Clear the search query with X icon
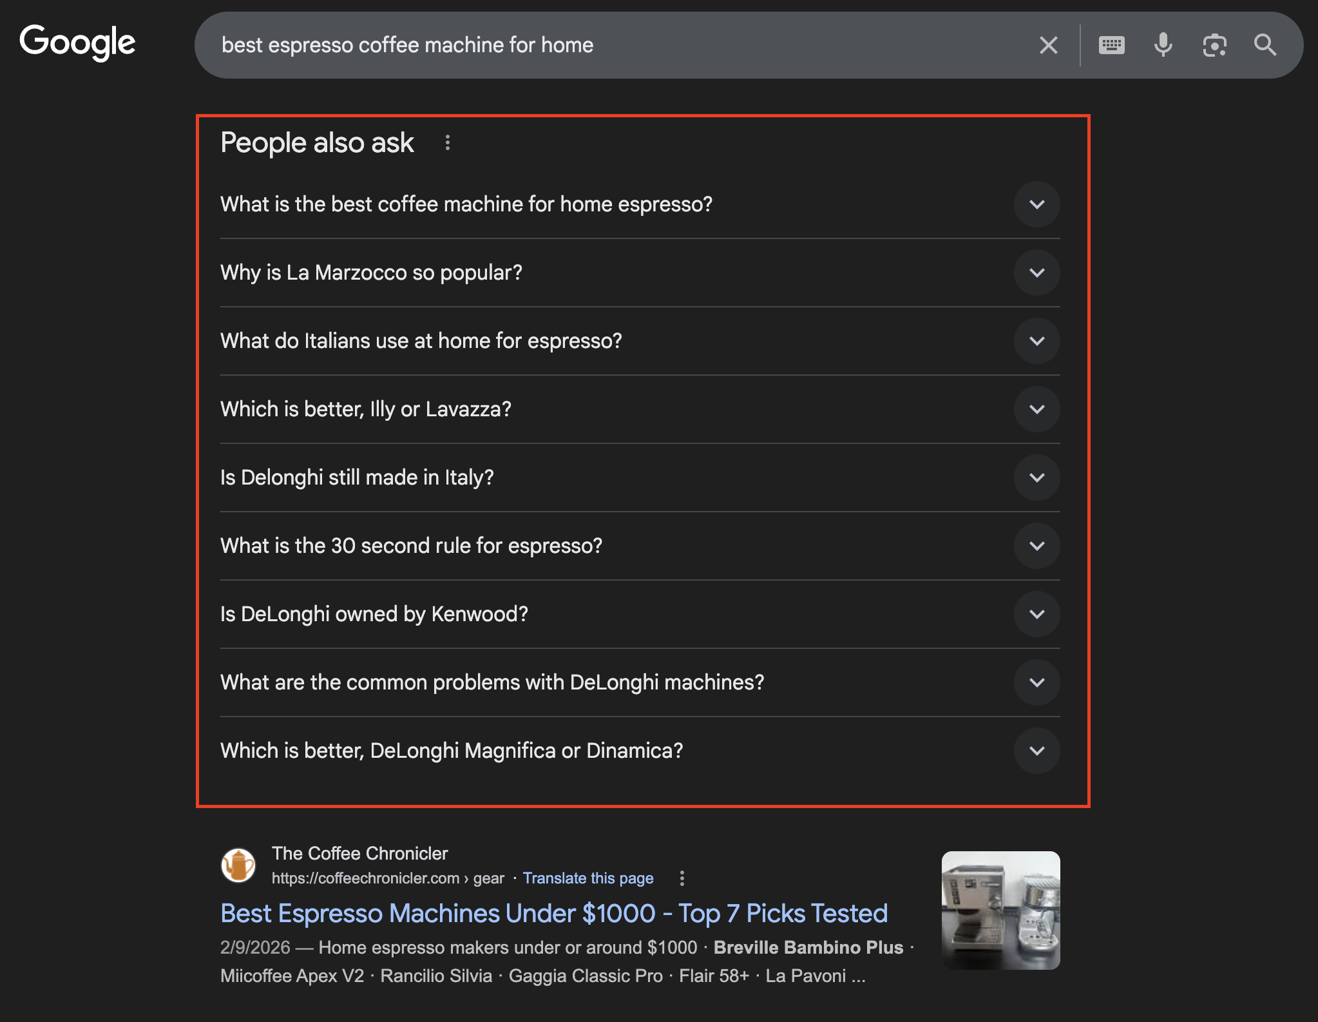 [1048, 45]
